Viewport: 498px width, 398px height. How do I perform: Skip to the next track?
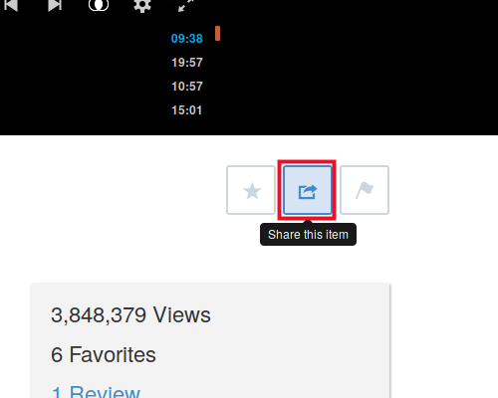(x=55, y=5)
